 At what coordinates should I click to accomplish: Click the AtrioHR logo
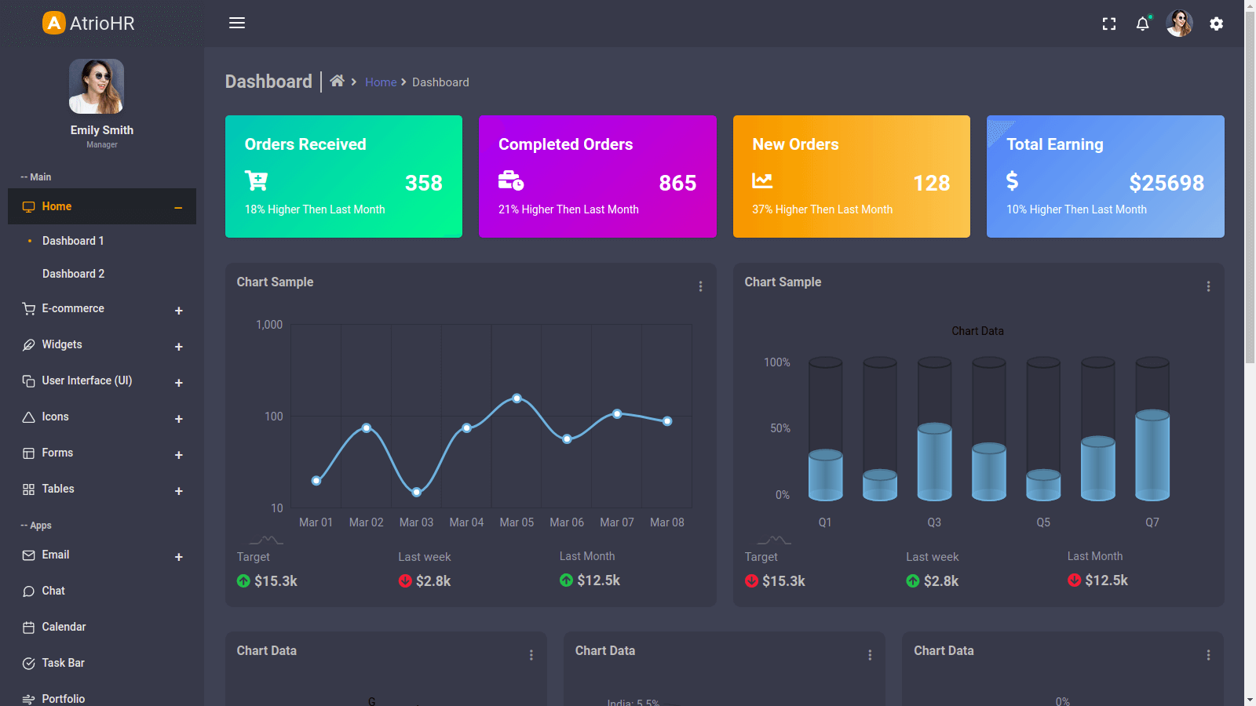pyautogui.click(x=89, y=23)
